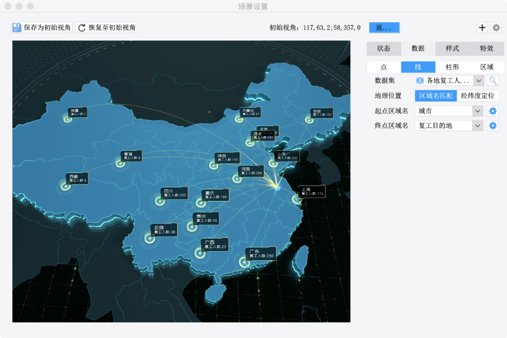The image size is (507, 338).
Task: Click the plus add icon
Action: (x=482, y=28)
